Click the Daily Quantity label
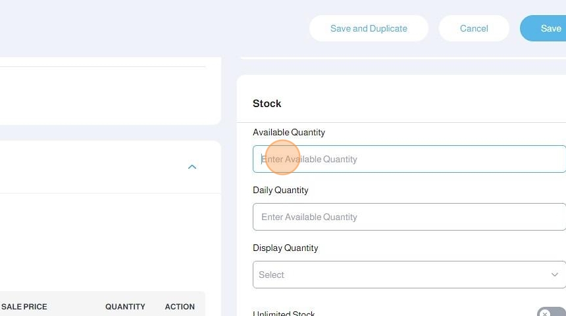The height and width of the screenshot is (316, 566). (x=280, y=190)
